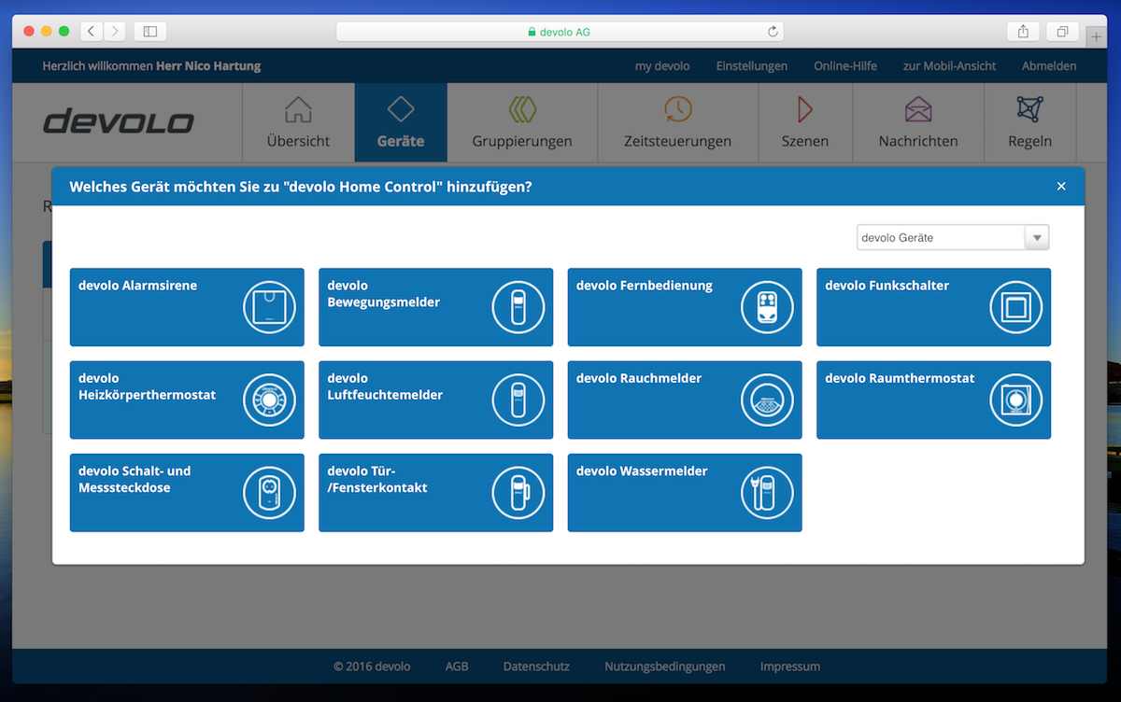Click the Übersicht house icon
The width and height of the screenshot is (1121, 702).
(x=298, y=109)
